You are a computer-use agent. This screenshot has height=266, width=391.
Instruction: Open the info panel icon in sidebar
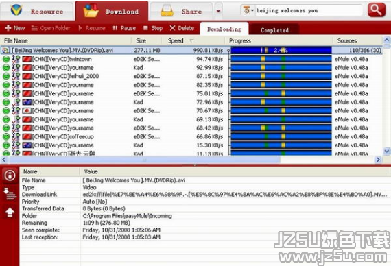point(10,175)
